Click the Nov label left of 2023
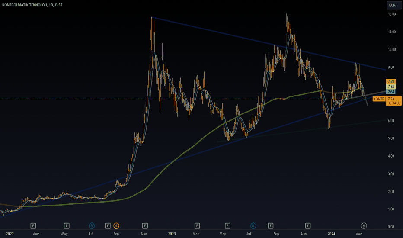The height and width of the screenshot is (238, 403). [x=144, y=234]
